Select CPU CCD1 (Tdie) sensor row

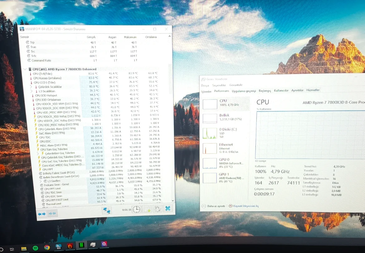pyautogui.click(x=95, y=82)
